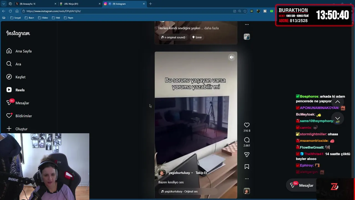The height and width of the screenshot is (200, 355).
Task: Click the Ana Sayfa label
Action: pos(24,51)
